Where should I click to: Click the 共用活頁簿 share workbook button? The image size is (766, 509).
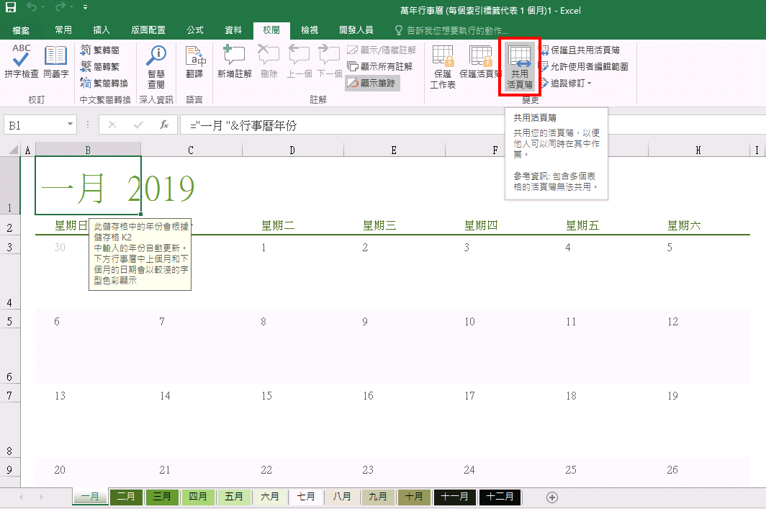pyautogui.click(x=520, y=66)
